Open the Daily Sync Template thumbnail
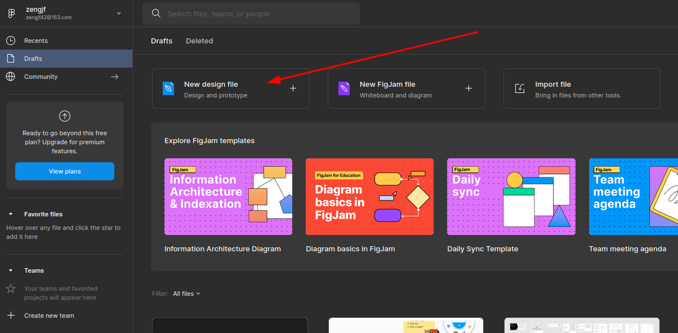This screenshot has height=333, width=678. (511, 197)
